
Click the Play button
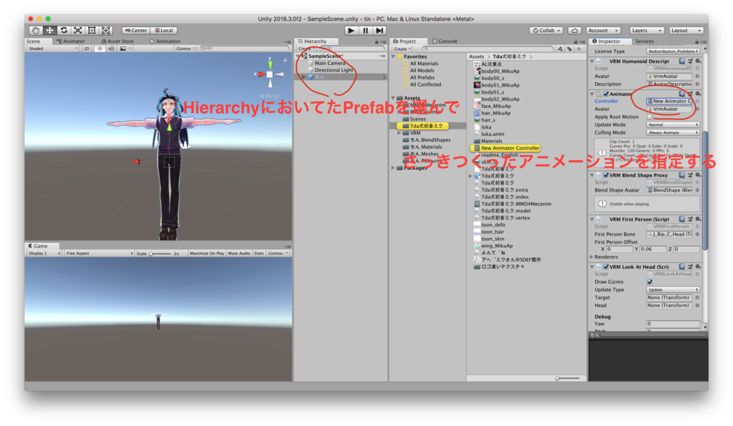pos(351,30)
